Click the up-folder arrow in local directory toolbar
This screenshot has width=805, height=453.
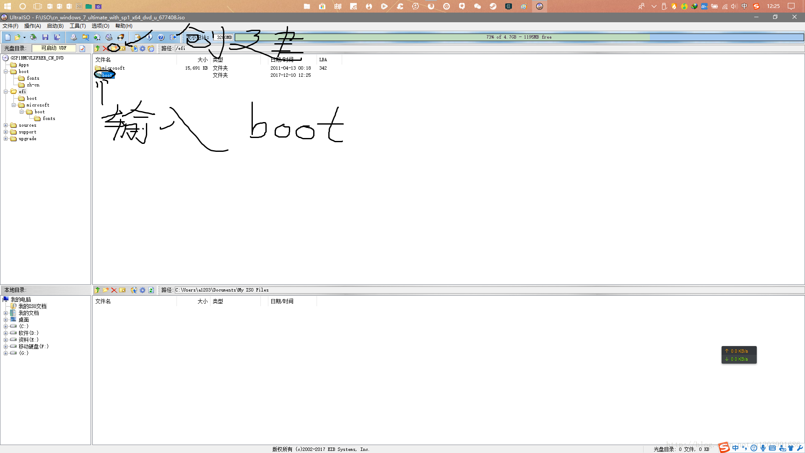97,290
